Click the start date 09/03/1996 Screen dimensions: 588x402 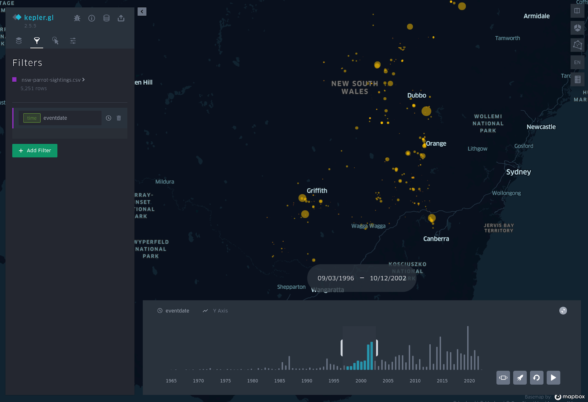pos(336,278)
